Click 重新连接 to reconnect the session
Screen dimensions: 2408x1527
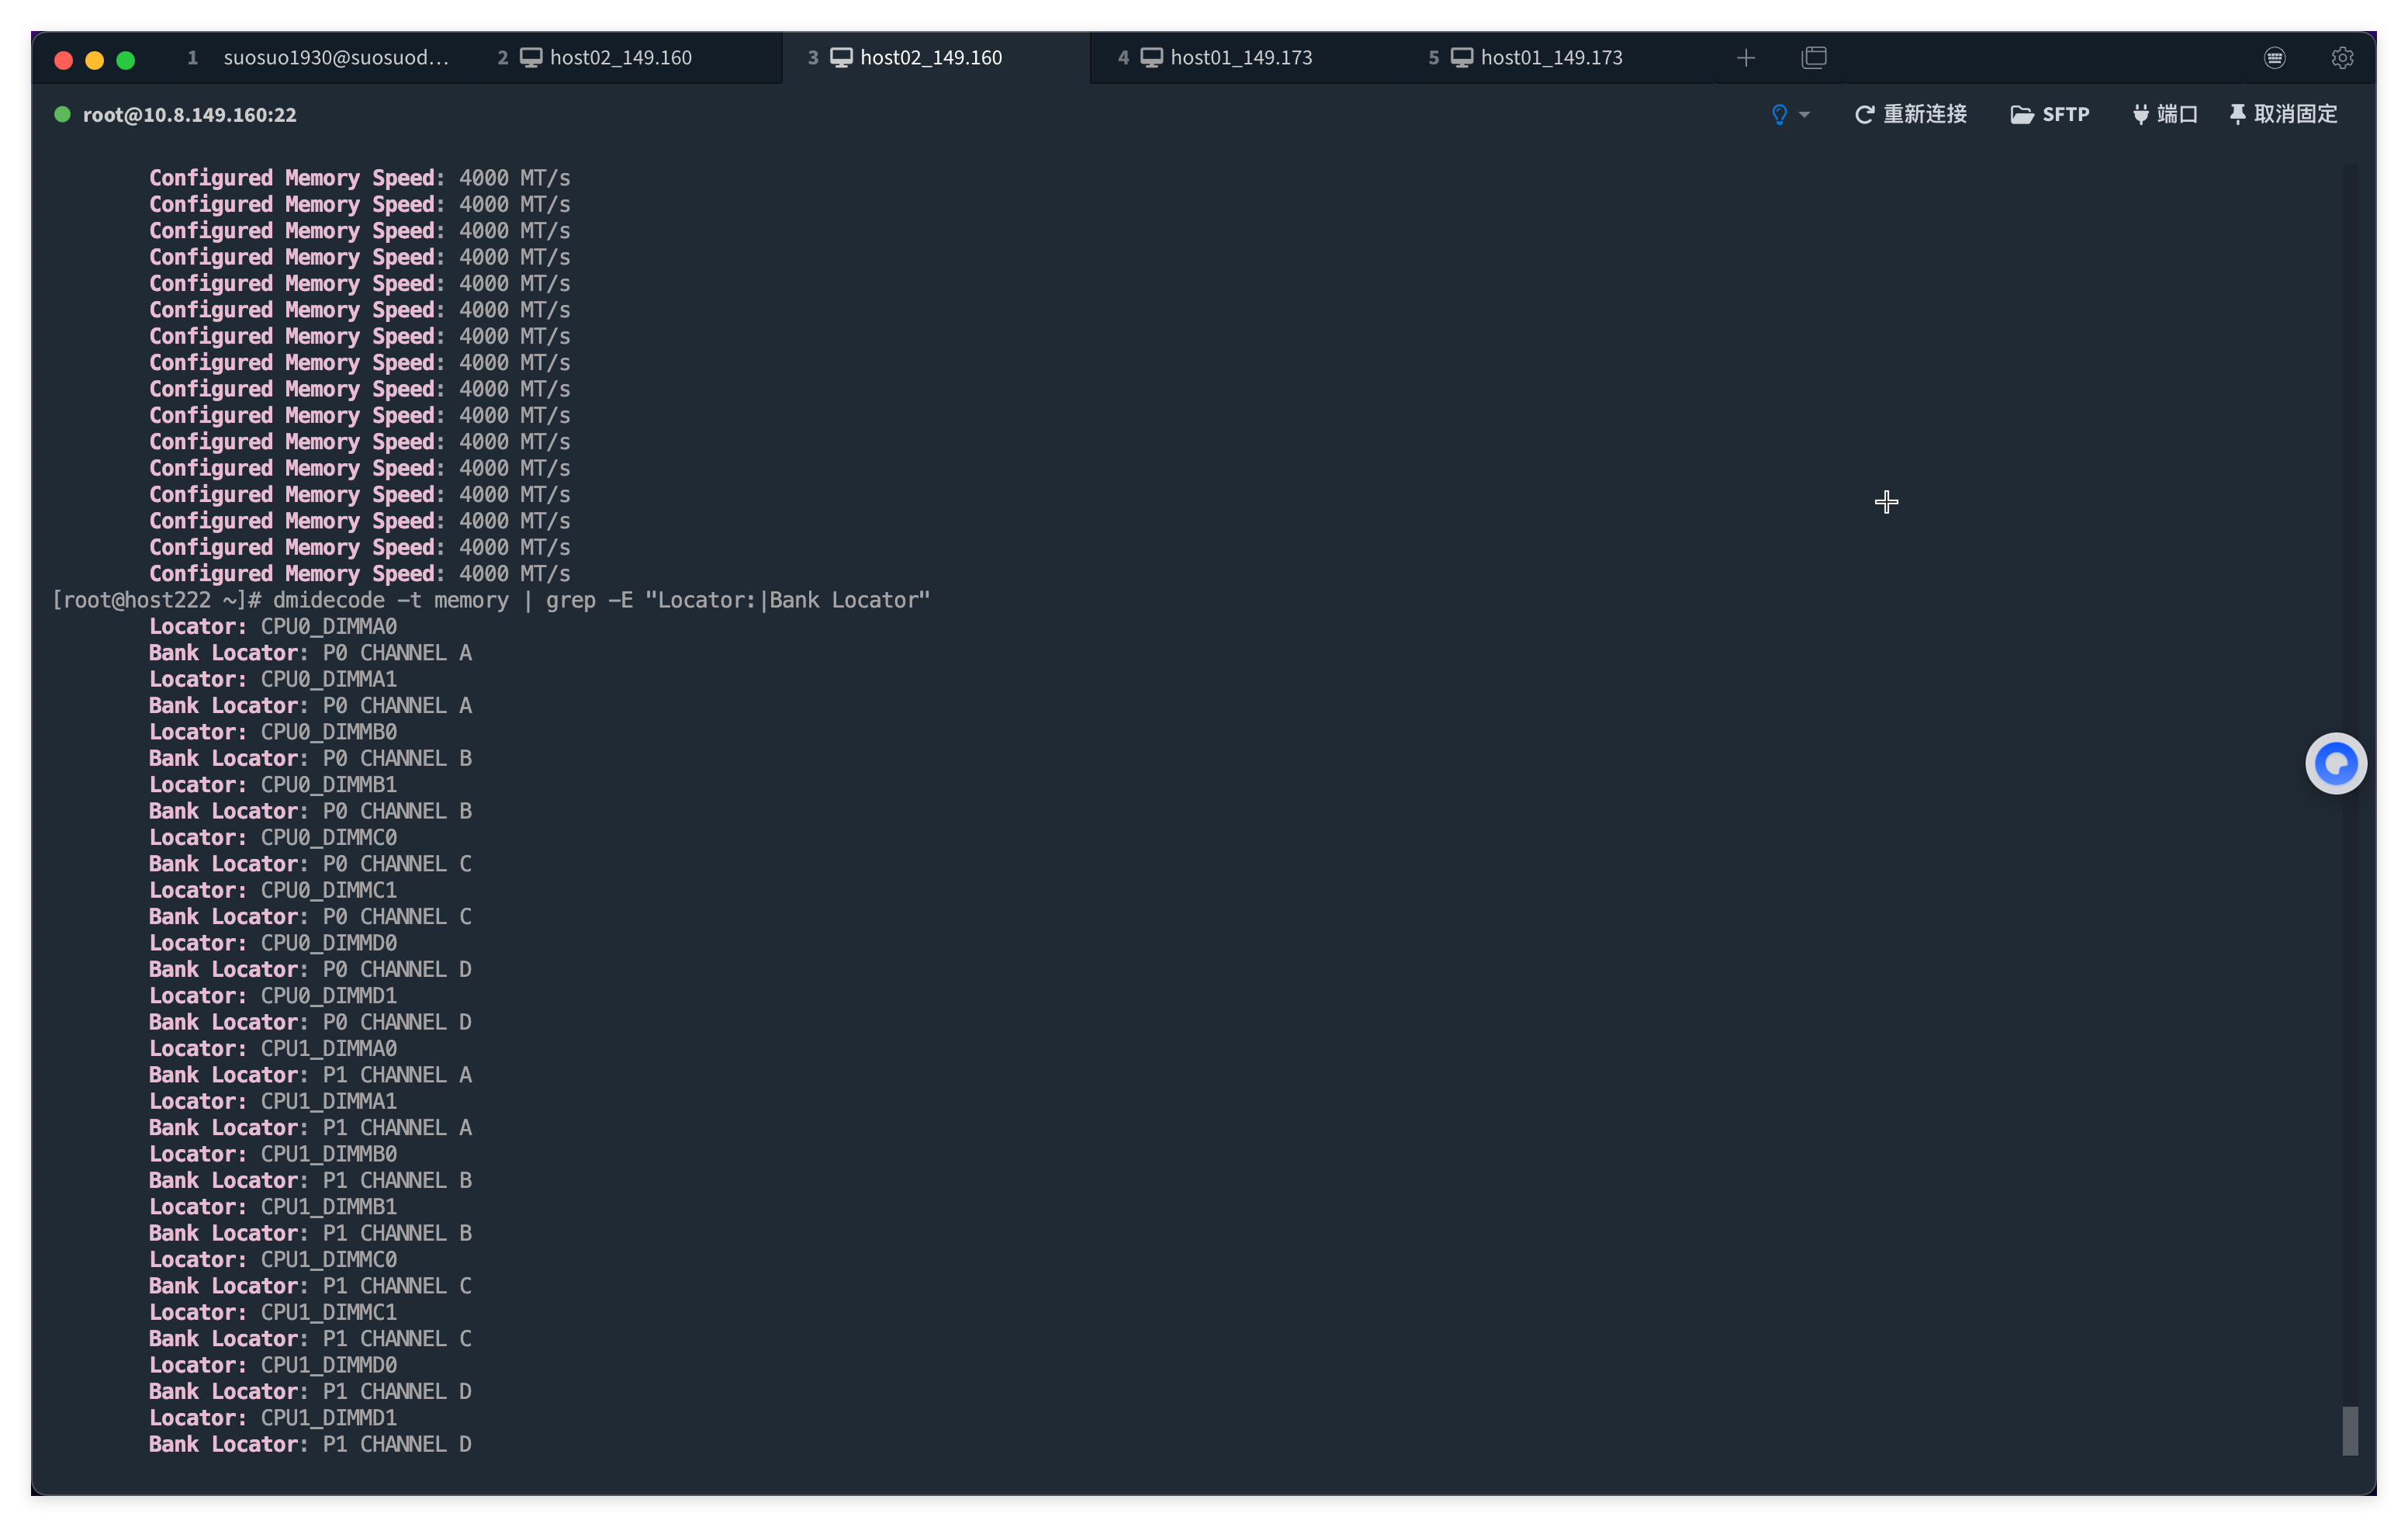1911,114
